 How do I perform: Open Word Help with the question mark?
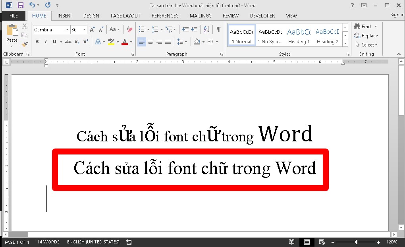coord(352,5)
